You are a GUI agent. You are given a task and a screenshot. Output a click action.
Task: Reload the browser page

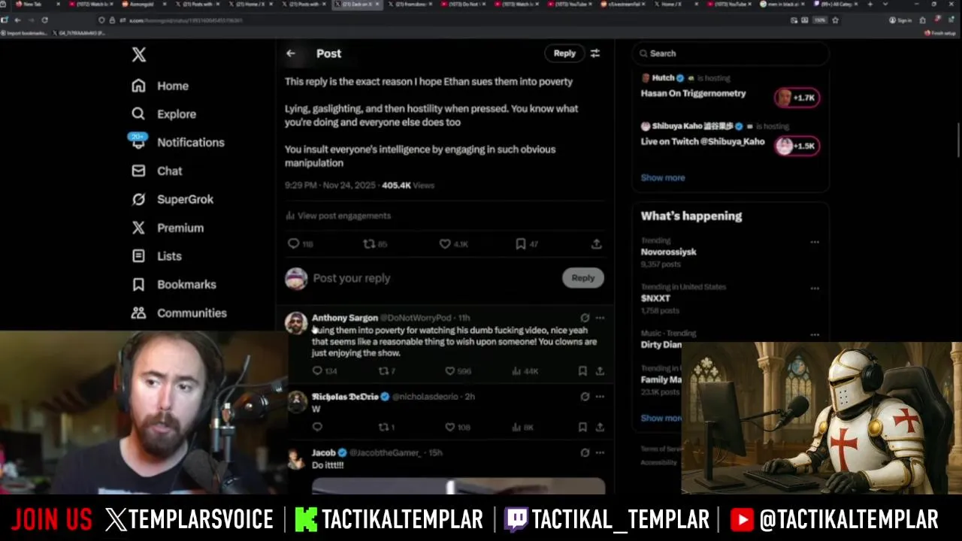(45, 20)
